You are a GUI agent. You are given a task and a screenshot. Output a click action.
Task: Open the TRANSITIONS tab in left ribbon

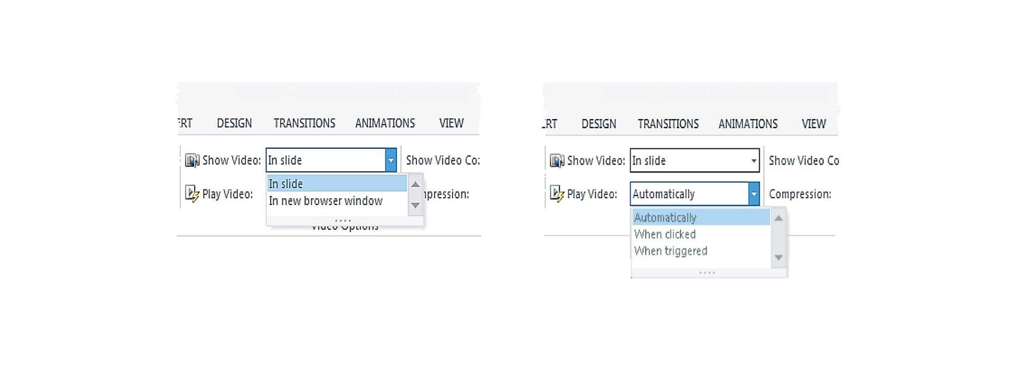click(304, 123)
